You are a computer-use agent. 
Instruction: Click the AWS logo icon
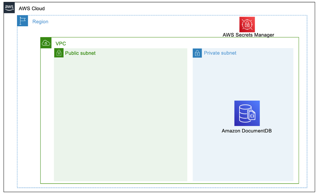pyautogui.click(x=9, y=8)
